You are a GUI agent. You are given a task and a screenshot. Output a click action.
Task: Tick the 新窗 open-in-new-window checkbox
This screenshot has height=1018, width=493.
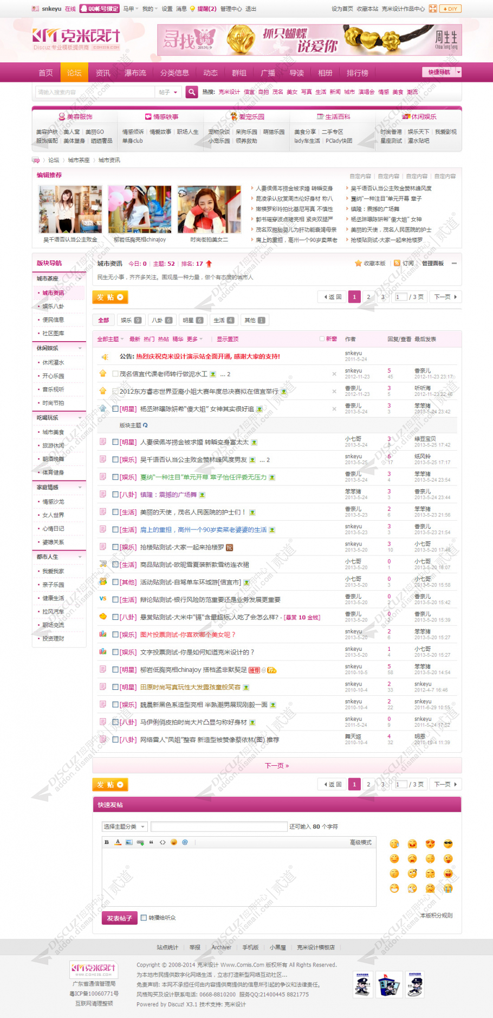click(x=322, y=339)
